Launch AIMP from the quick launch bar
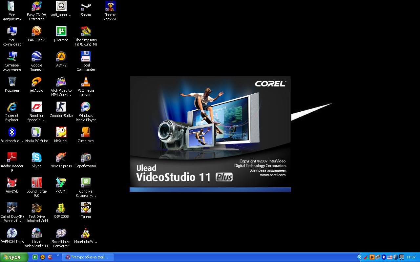This screenshot has height=262, width=420. [43, 257]
